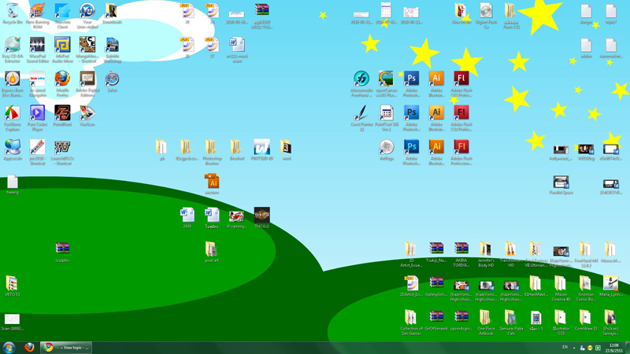Launch Nero Burning ROM shortcut

point(37,15)
